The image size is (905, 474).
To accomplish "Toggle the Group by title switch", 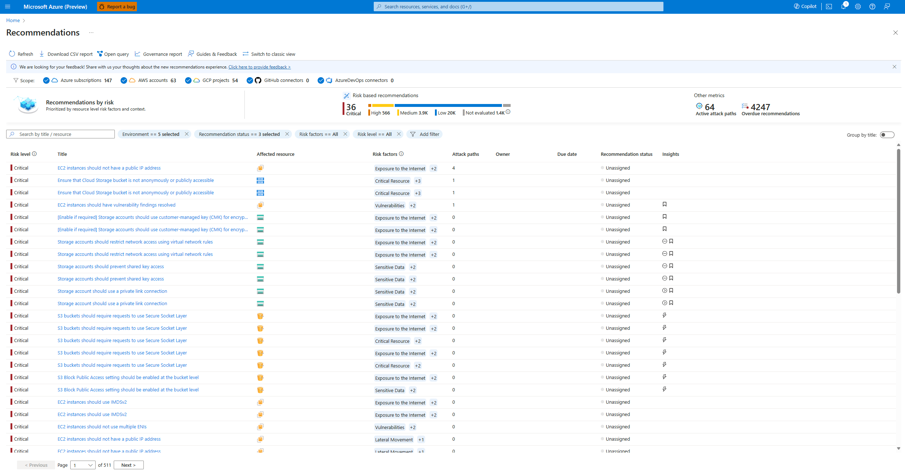I will click(x=887, y=135).
